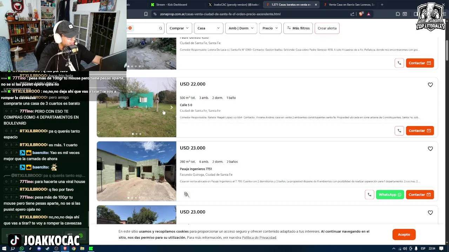Open Windows taskbar search
The height and width of the screenshot is (252, 449).
pos(13,248)
